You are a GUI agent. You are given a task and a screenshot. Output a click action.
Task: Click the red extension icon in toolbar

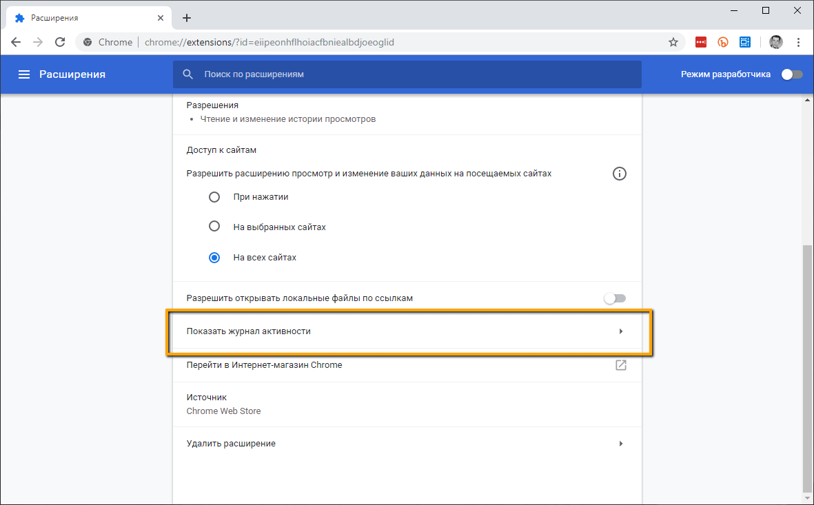(701, 42)
